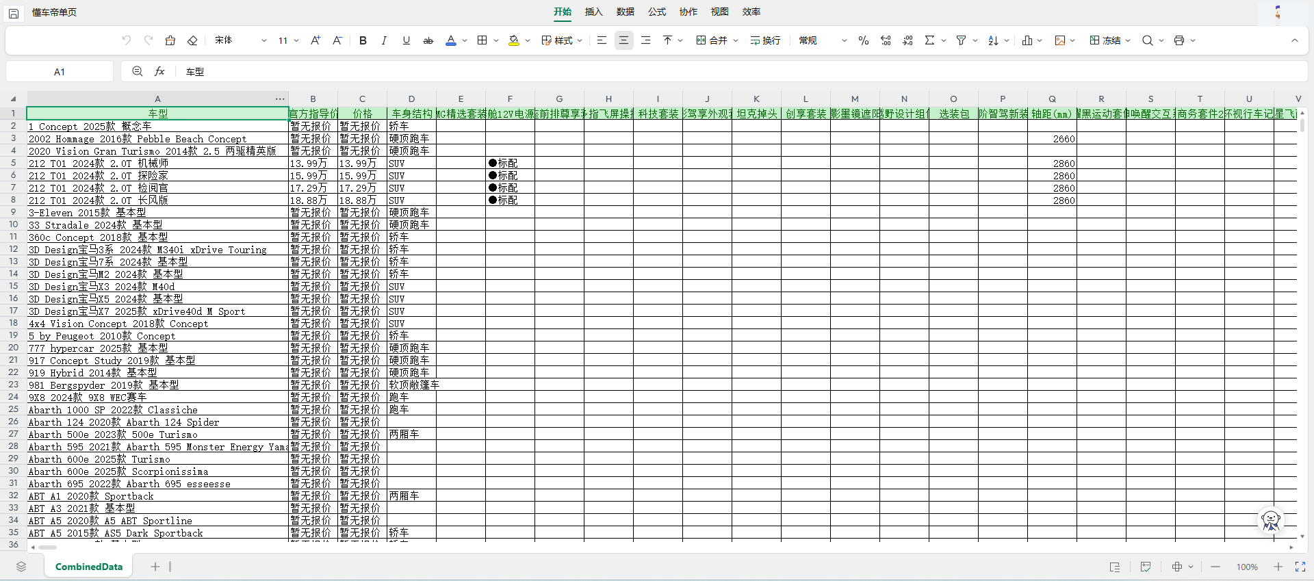Open column A's more options dots
The height and width of the screenshot is (581, 1314).
click(x=280, y=99)
